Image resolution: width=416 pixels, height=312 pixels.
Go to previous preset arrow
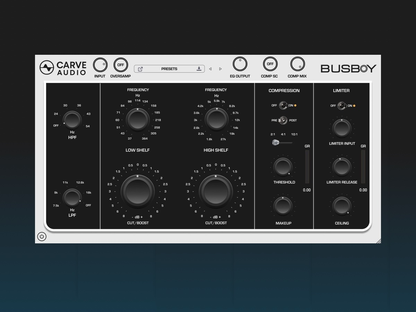[210, 69]
